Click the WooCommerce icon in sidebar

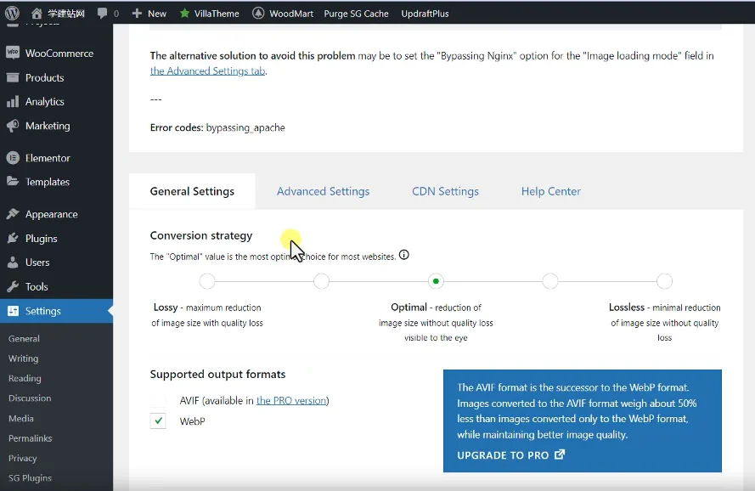[x=13, y=53]
